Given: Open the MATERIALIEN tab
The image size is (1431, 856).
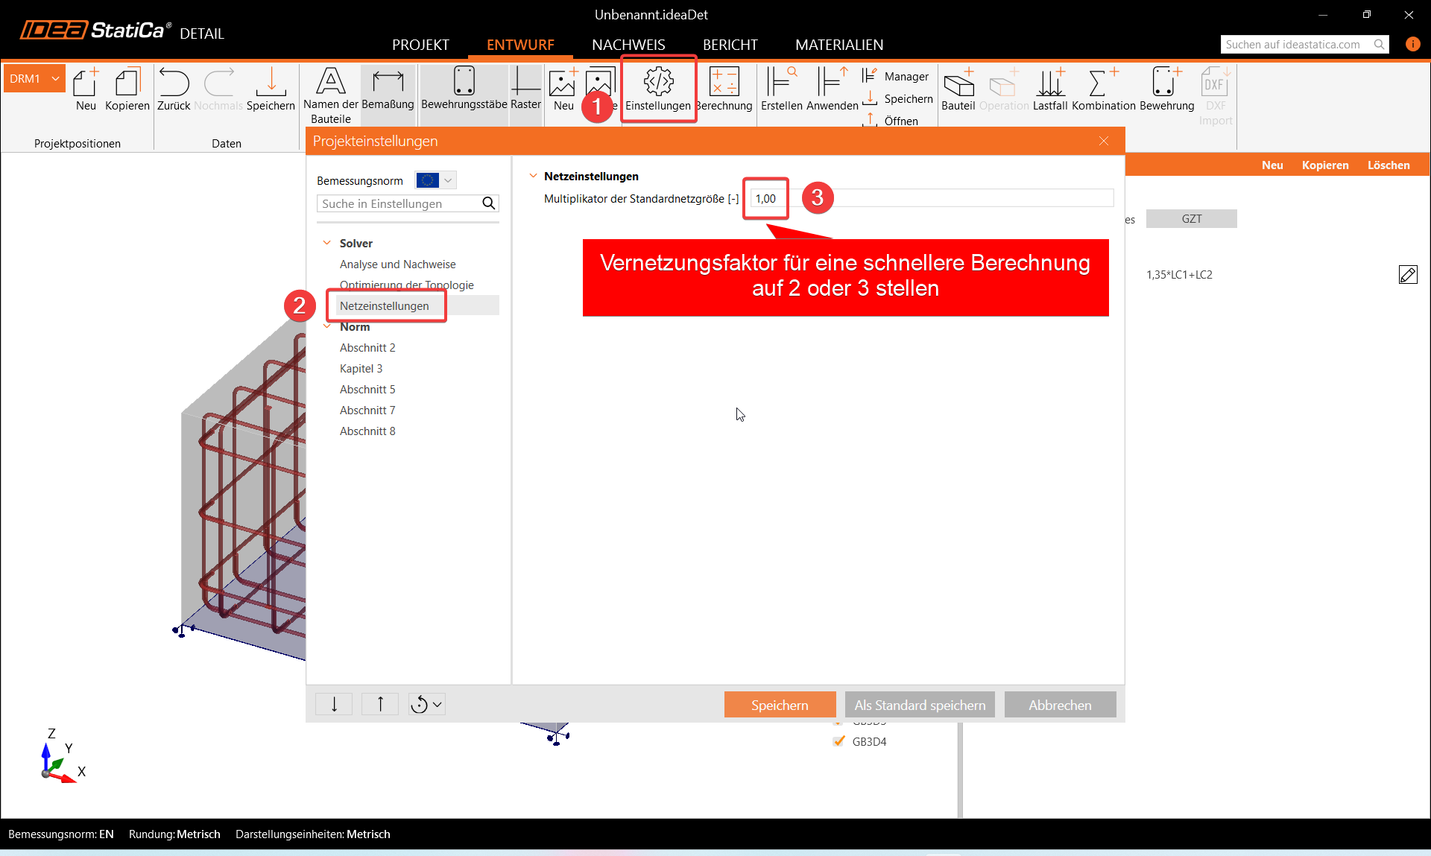Looking at the screenshot, I should tap(838, 45).
